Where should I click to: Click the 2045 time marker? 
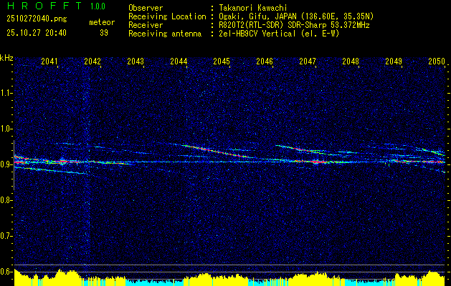coord(222,61)
